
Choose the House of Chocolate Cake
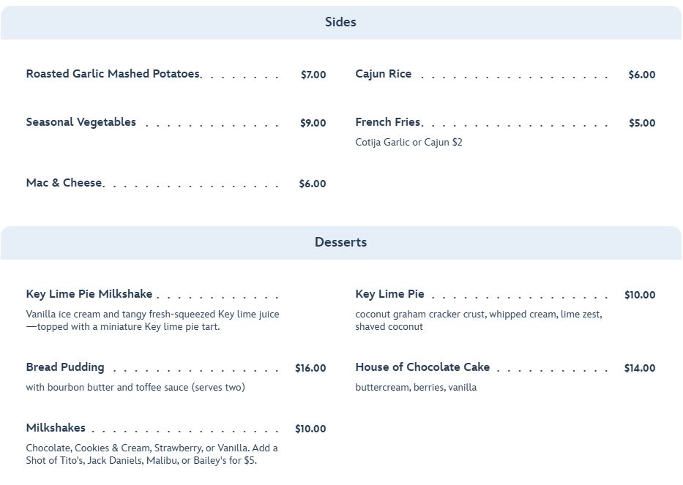[422, 367]
